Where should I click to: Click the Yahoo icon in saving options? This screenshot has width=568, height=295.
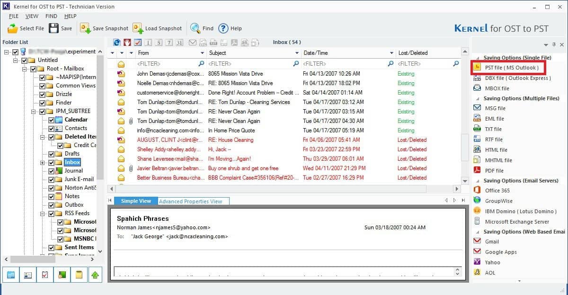(x=477, y=262)
